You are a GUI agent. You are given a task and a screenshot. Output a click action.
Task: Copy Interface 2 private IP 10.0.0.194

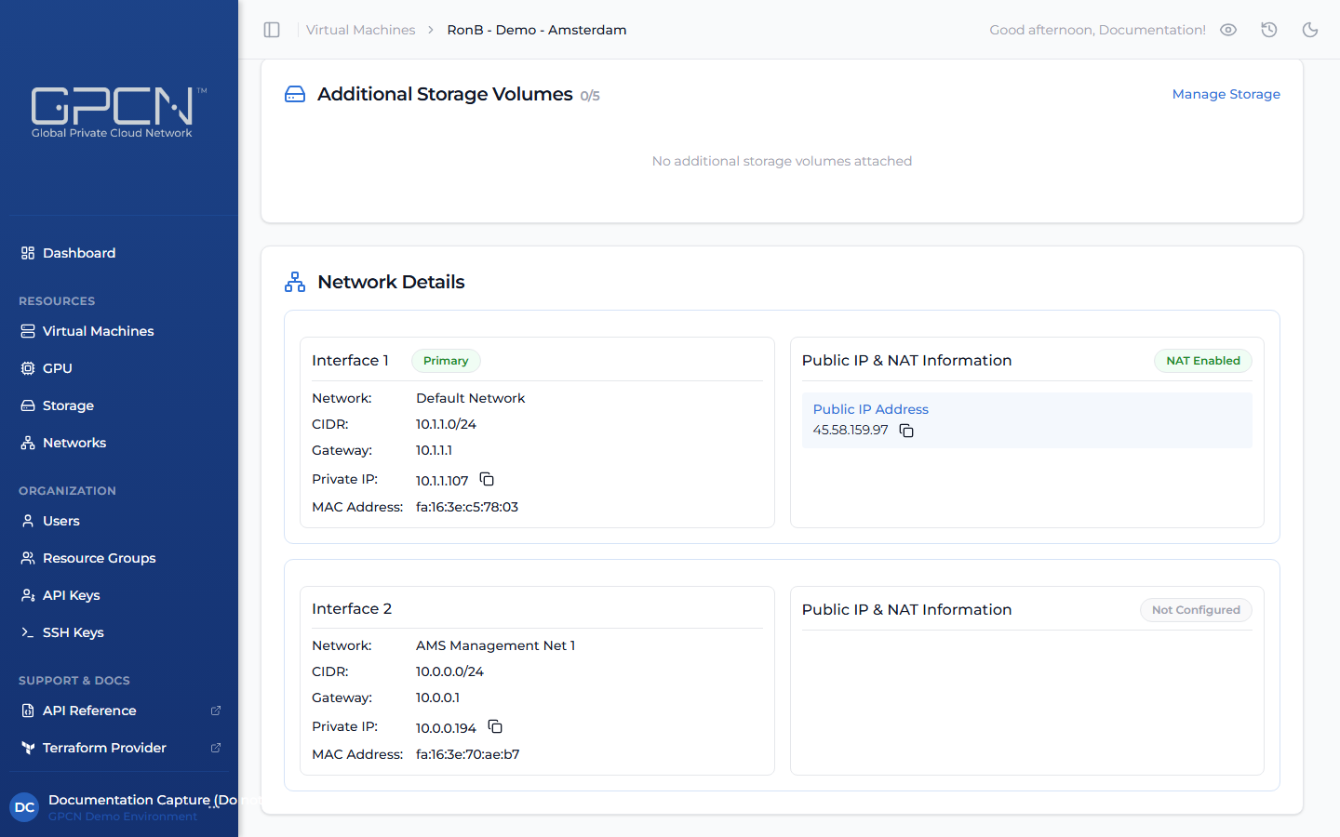(x=495, y=727)
